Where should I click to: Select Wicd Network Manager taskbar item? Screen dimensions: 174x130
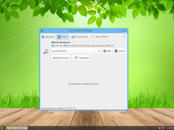[17, 128]
